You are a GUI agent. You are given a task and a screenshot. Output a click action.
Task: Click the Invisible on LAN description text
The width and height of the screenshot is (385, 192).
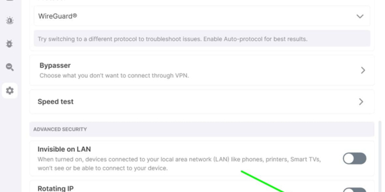coord(179,163)
